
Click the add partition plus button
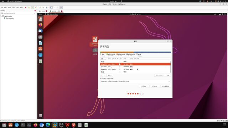102,75
